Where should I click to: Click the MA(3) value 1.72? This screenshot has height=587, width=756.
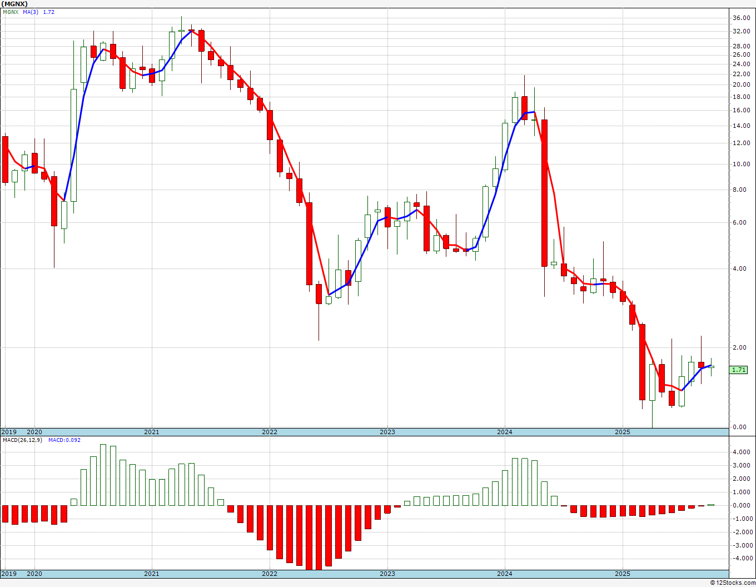[49, 12]
